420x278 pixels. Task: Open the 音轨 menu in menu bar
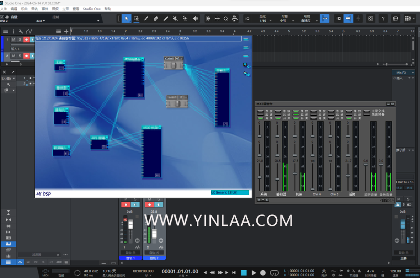pos(34,9)
